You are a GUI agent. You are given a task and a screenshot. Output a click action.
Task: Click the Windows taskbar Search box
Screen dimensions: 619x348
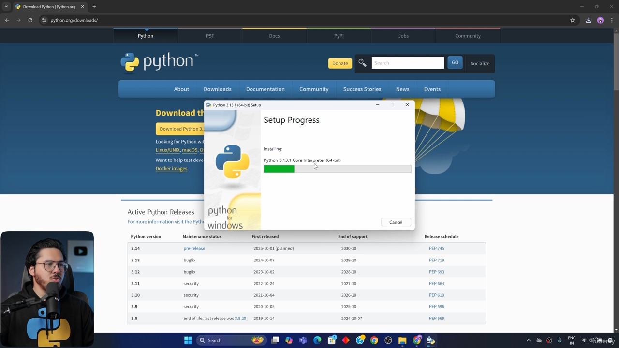[231, 340]
